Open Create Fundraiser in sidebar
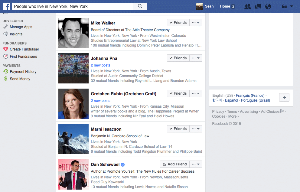Image resolution: width=300 pixels, height=192 pixels. [24, 49]
